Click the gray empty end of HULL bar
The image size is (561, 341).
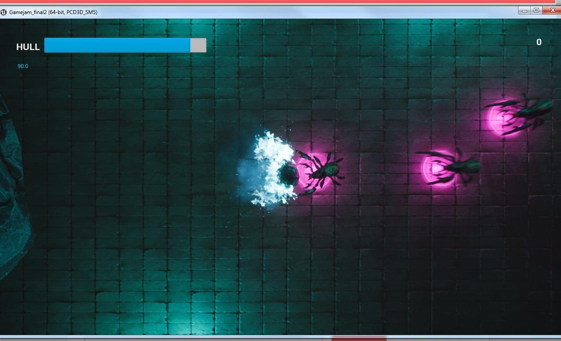198,45
